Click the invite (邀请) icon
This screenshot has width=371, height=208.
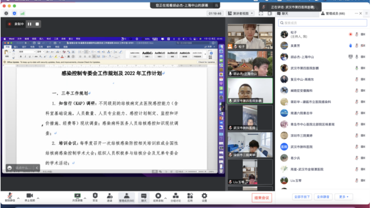point(110,198)
